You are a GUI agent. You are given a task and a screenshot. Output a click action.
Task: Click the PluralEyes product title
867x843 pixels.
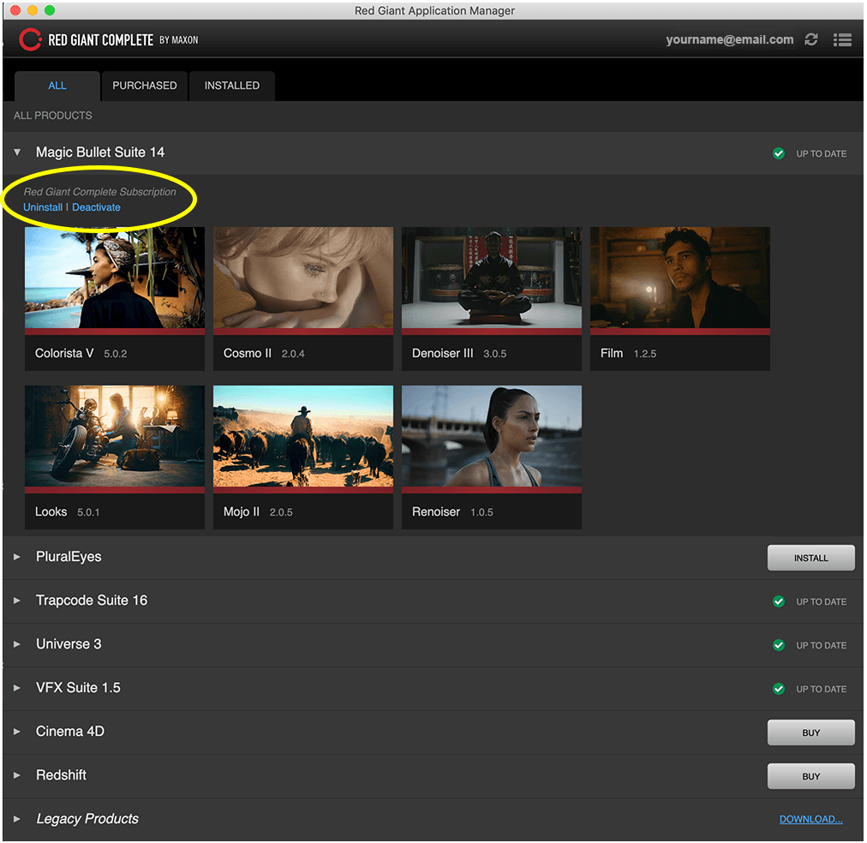[69, 557]
